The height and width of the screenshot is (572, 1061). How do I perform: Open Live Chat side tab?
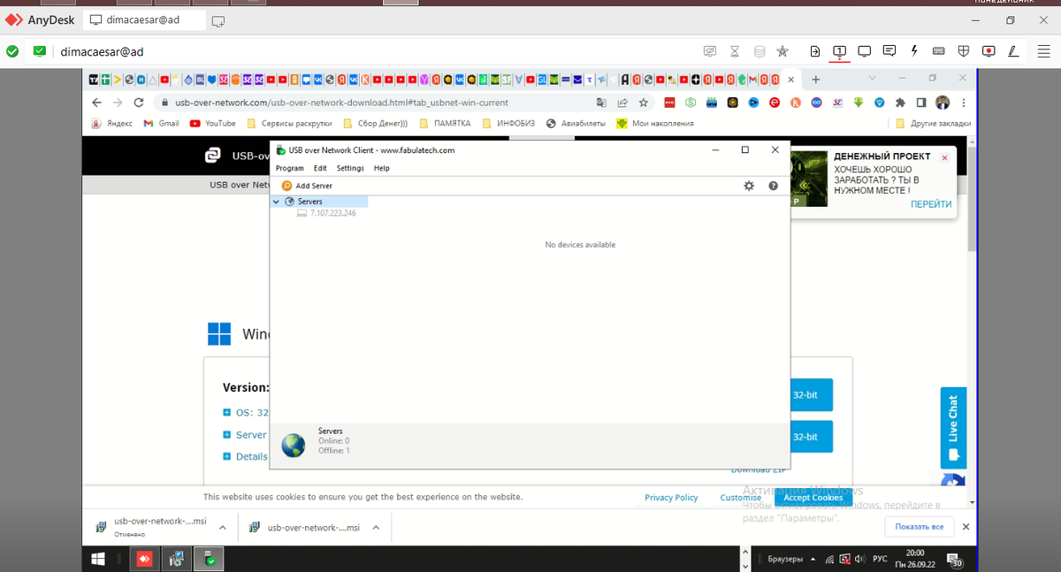[x=953, y=428]
